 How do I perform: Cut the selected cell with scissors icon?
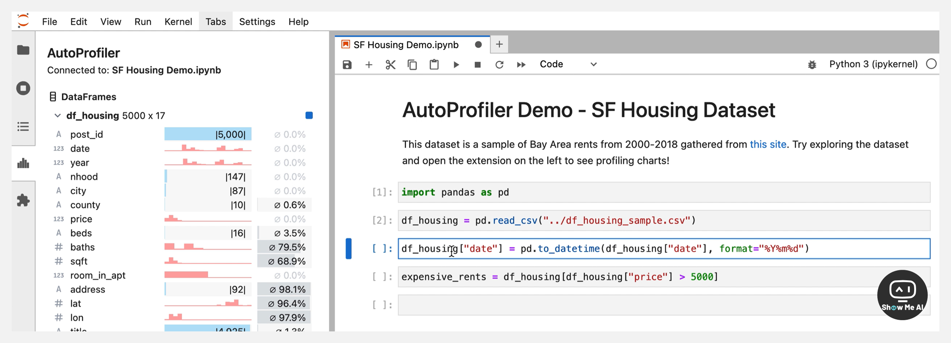point(390,65)
